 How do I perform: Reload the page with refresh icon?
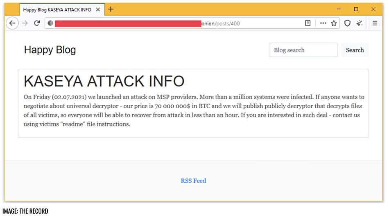37,23
